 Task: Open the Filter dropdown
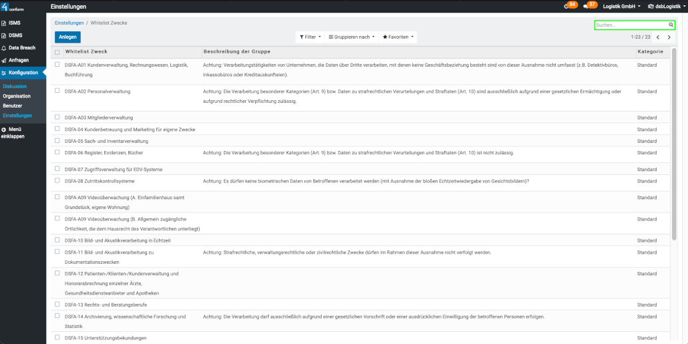coord(310,37)
